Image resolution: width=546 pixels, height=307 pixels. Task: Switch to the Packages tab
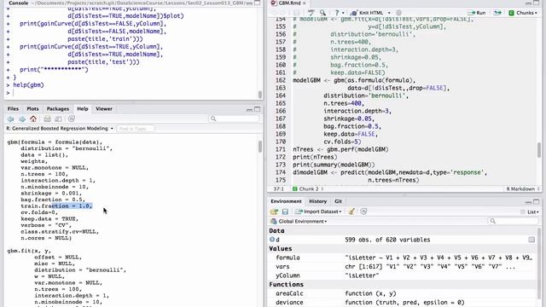coord(58,109)
